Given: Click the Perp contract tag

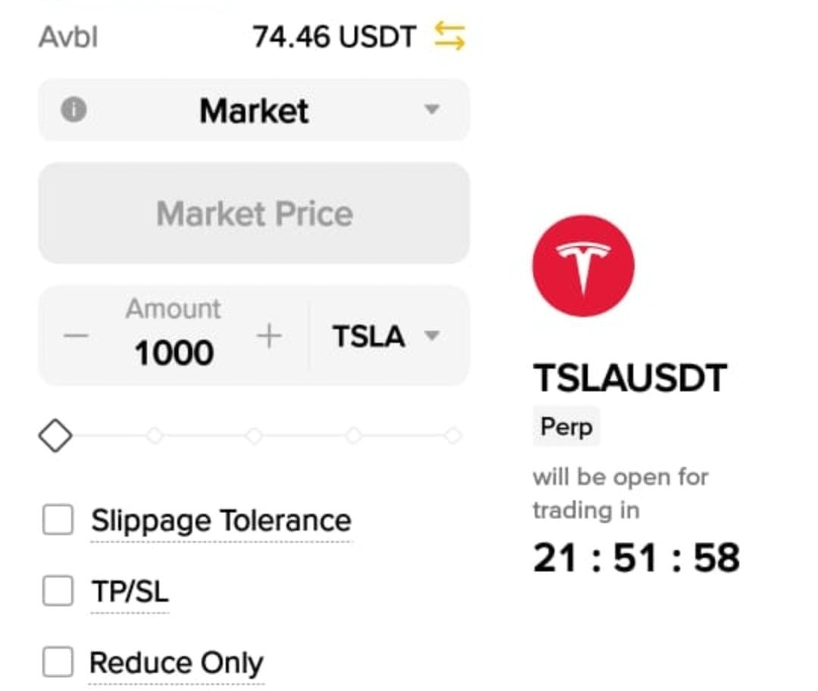Looking at the screenshot, I should coord(566,427).
